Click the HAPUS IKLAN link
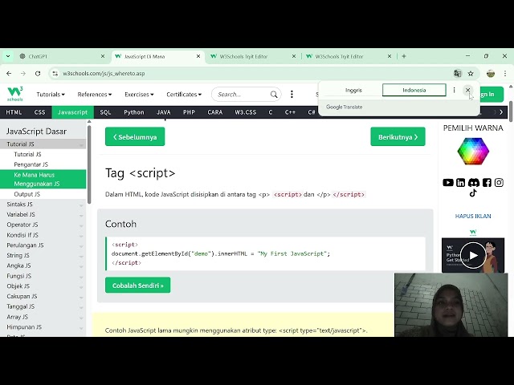Screen dimensions: 514x385 [x=473, y=216]
